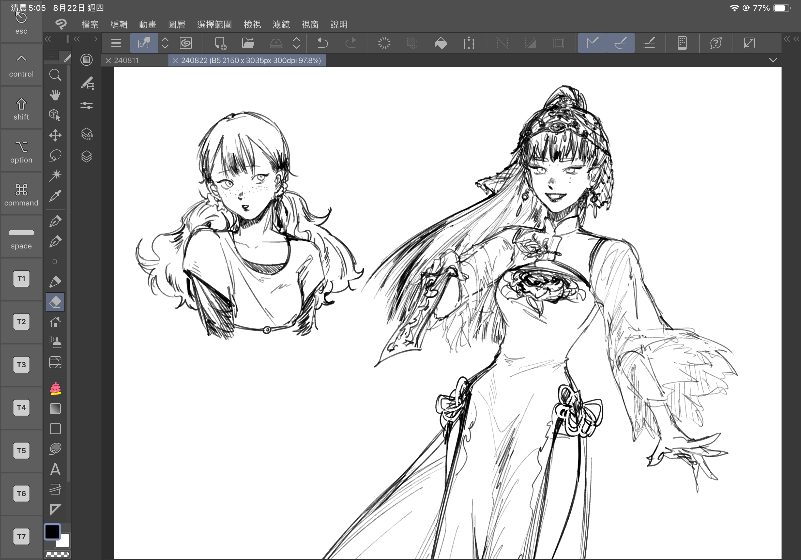801x560 pixels.
Task: Create a new canvas with New icon
Action: click(220, 43)
